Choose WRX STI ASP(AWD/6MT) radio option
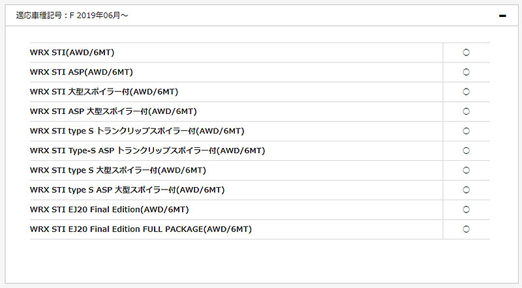 point(466,72)
